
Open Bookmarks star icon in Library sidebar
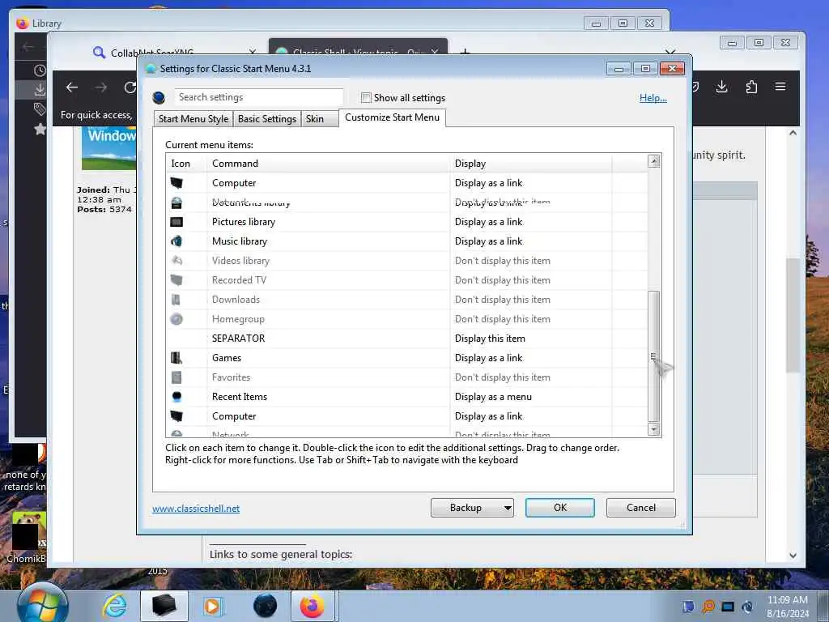40,129
